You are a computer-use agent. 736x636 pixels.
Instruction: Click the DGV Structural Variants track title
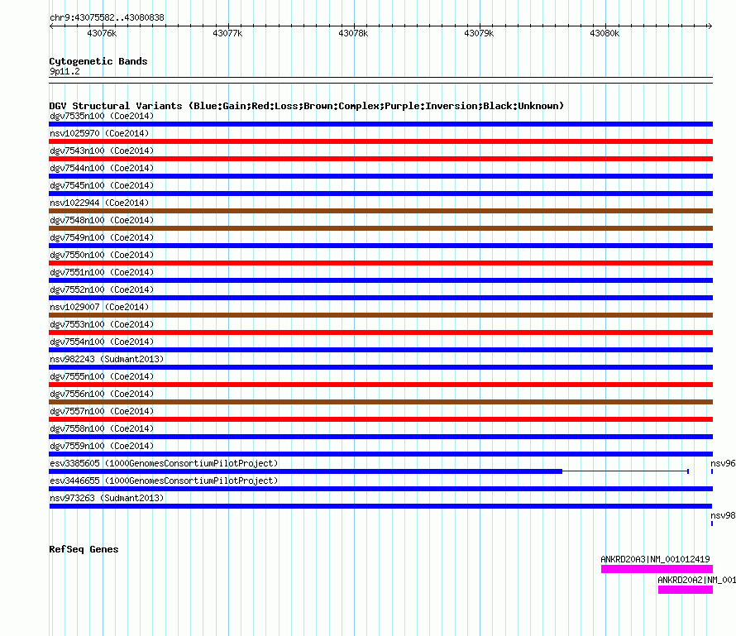(306, 106)
